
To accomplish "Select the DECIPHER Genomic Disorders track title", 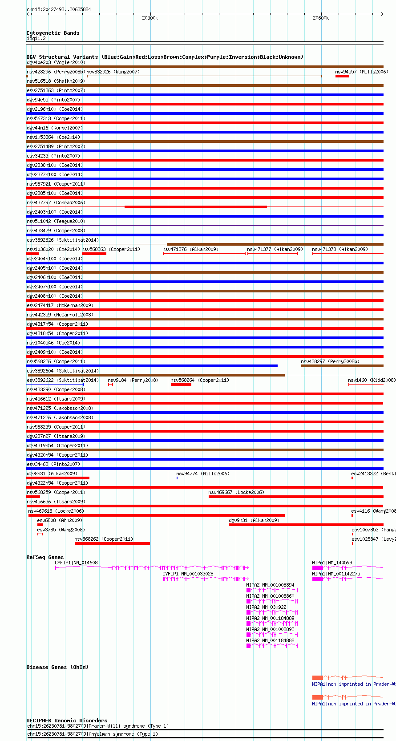I will pyautogui.click(x=67, y=721).
